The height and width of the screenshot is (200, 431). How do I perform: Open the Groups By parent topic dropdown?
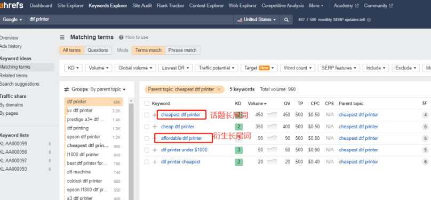(x=99, y=89)
